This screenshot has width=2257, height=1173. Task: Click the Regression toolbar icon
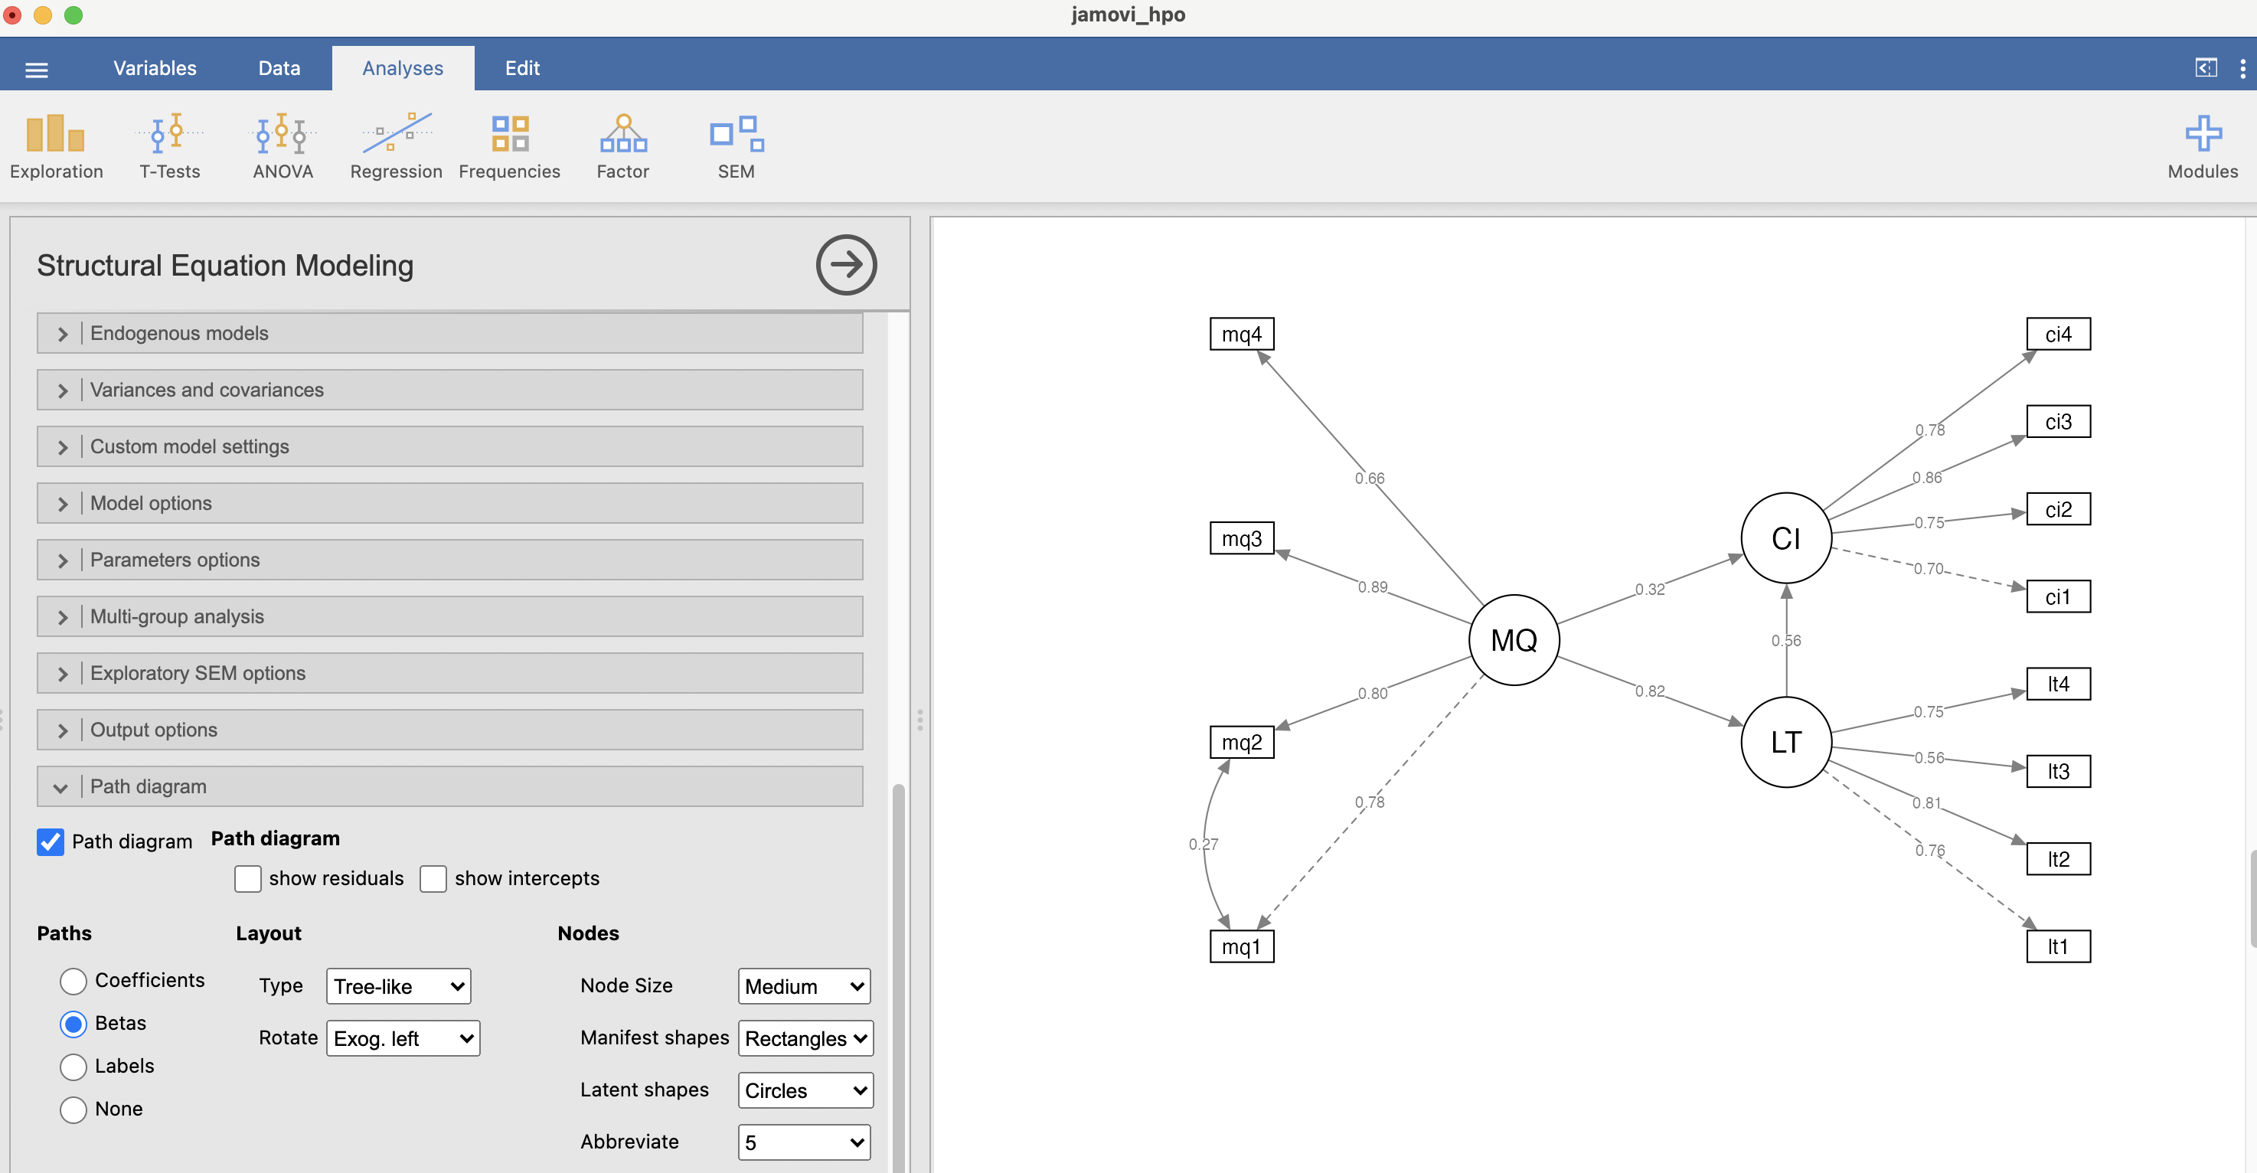click(396, 145)
